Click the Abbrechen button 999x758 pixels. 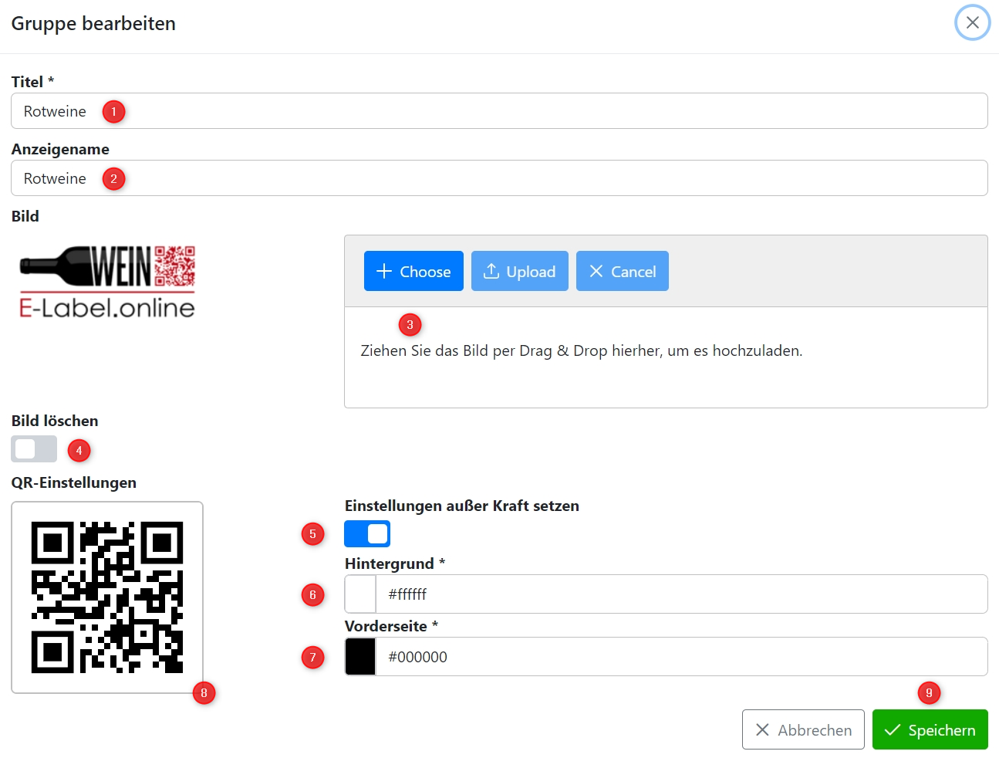click(x=802, y=729)
